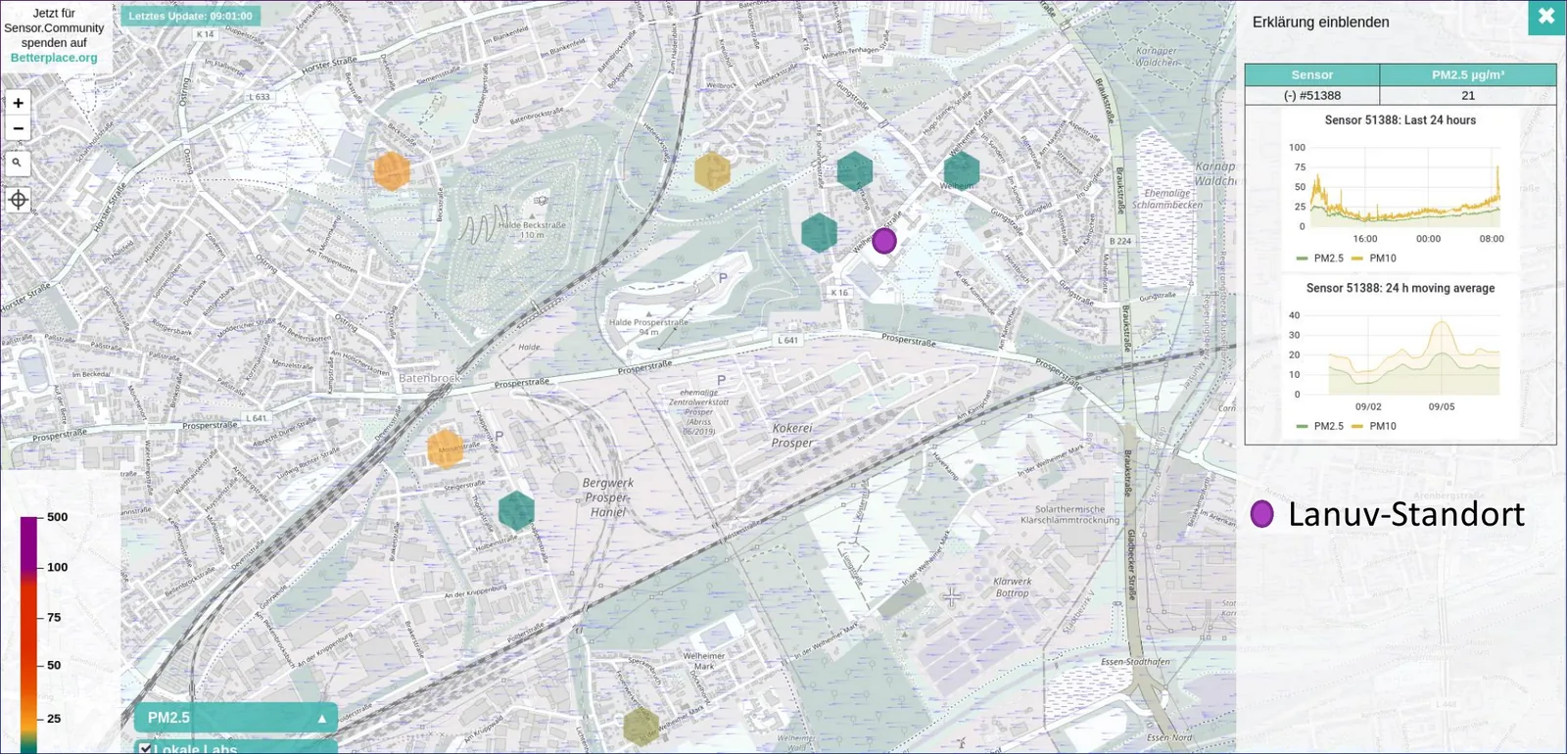1567x754 pixels.
Task: Toggle PM2.5 legend in 24 h moving average chart
Action: coord(1319,427)
